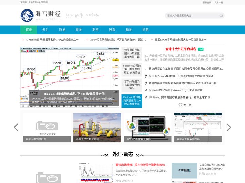This screenshot has width=245, height=183.
Task: Click the iFOREX logo thumbnail
Action: click(x=184, y=170)
